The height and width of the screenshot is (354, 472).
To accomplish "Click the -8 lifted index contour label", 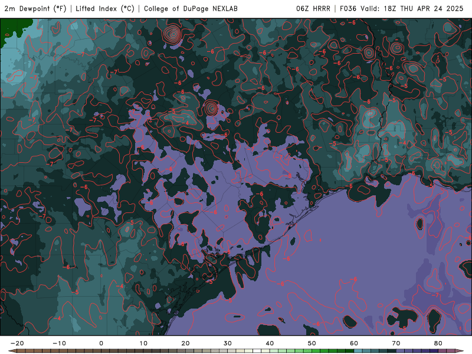I will pos(289,175).
